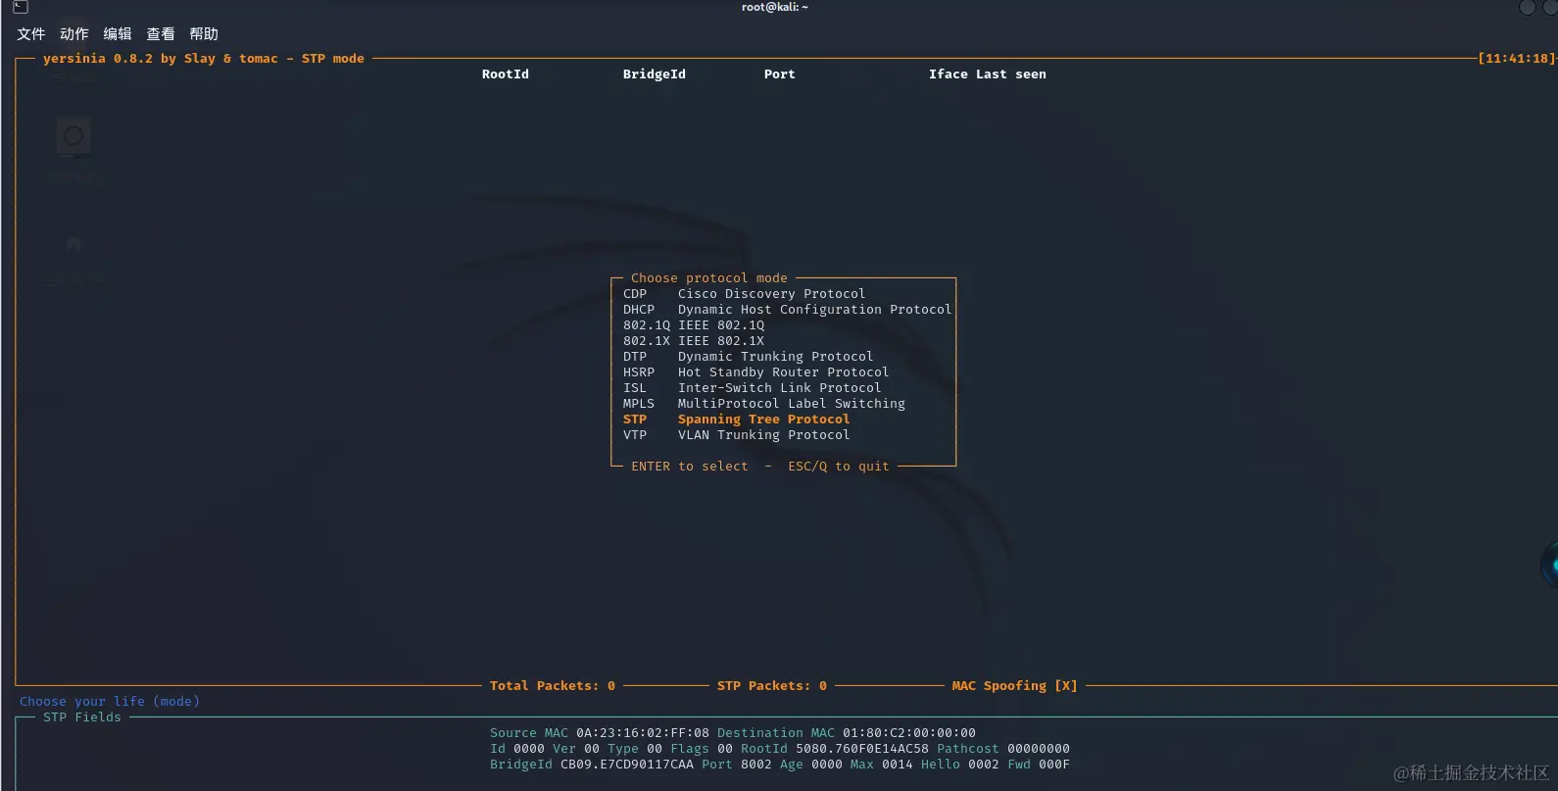Click BridgeId value CB09.E7CD90117CAA

(627, 765)
